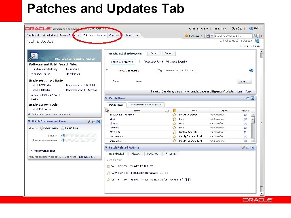Open the Knowledge tab
The width and height of the screenshot is (291, 218).
click(49, 35)
